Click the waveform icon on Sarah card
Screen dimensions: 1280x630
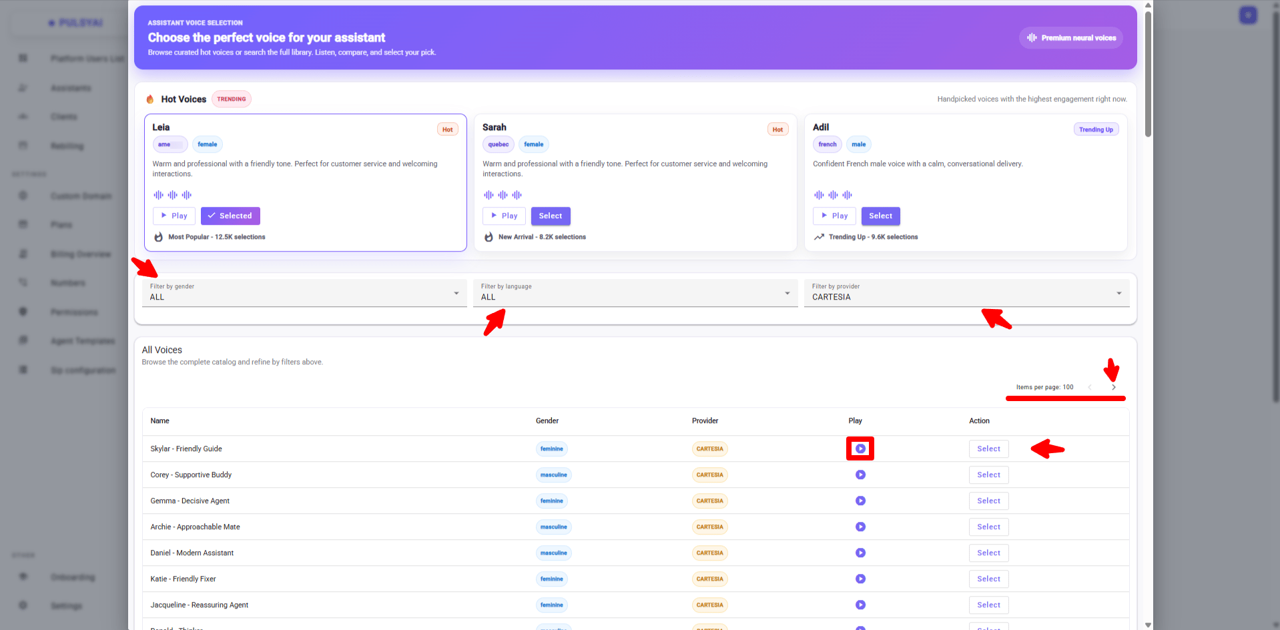tap(503, 195)
